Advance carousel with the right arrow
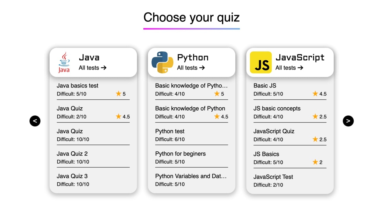The width and height of the screenshot is (380, 204). [x=348, y=121]
